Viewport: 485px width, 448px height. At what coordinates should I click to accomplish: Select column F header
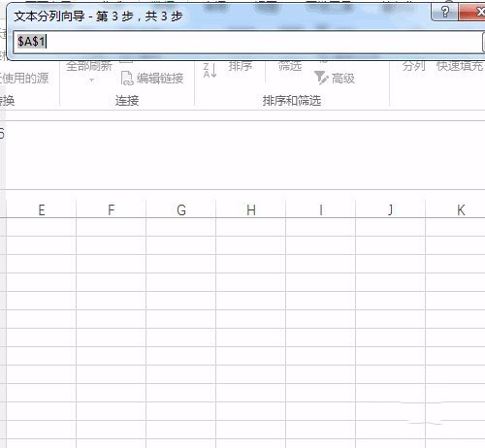[x=111, y=209]
